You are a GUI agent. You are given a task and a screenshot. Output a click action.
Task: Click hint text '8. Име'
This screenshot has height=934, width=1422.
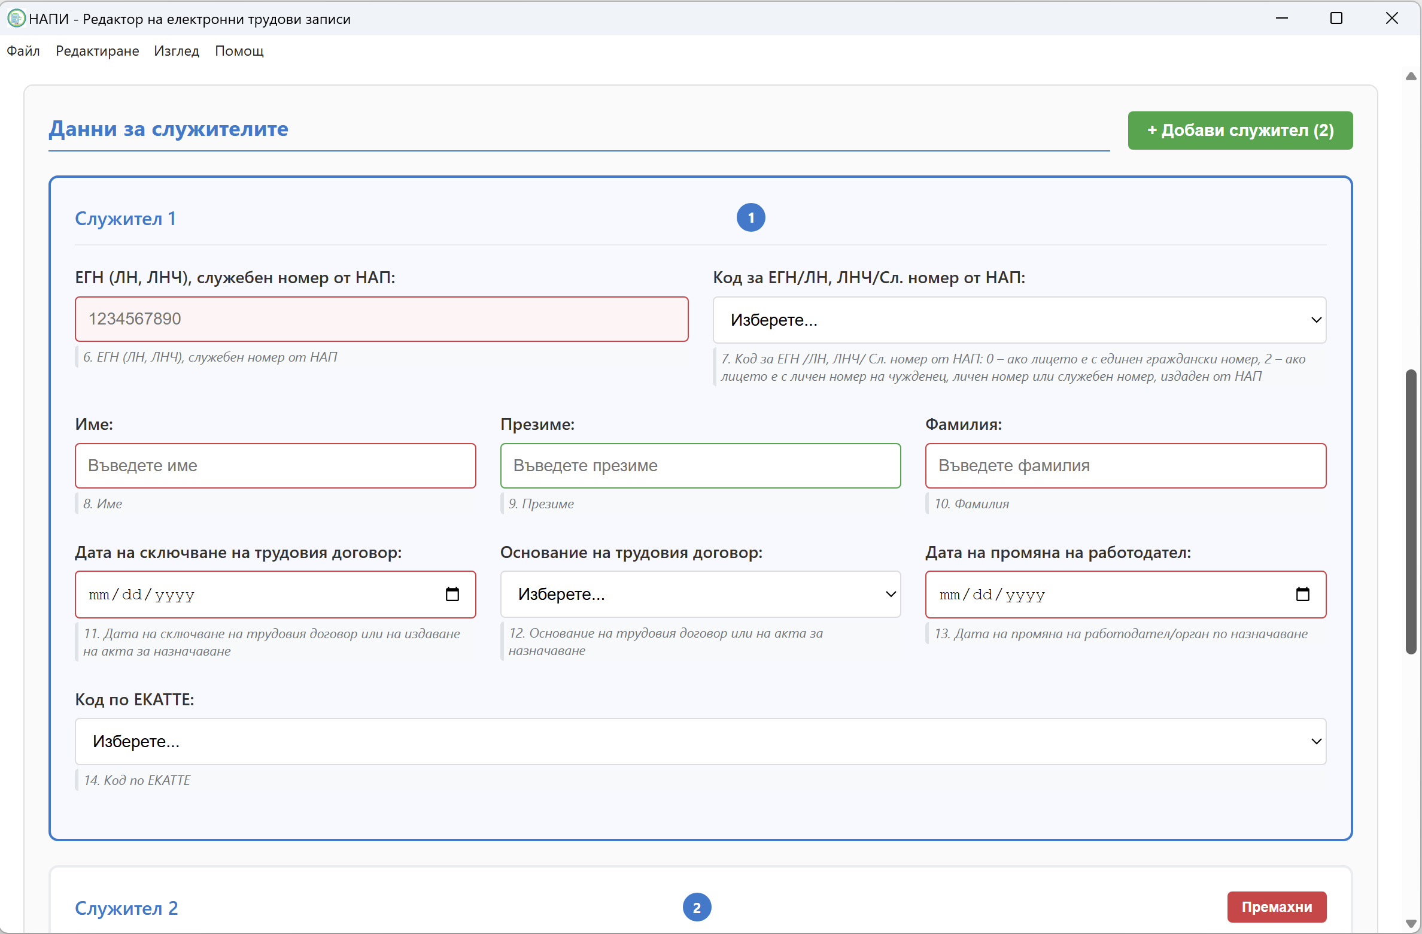pyautogui.click(x=102, y=504)
